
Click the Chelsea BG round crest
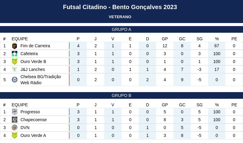pos(15,80)
